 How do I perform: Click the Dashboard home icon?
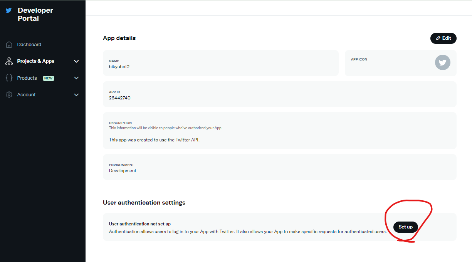(9, 45)
